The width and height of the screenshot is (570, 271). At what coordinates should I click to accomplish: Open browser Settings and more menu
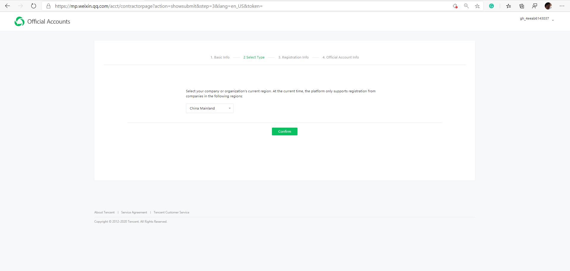562,6
